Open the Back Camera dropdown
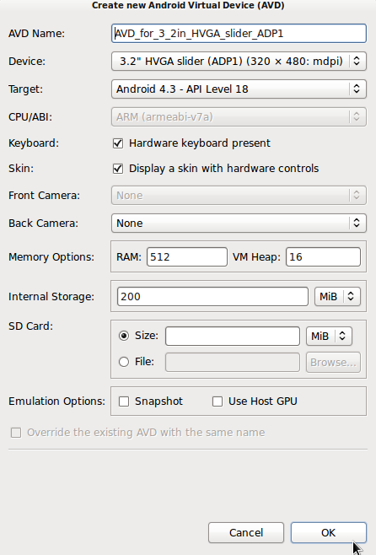376x555 pixels. 239,223
